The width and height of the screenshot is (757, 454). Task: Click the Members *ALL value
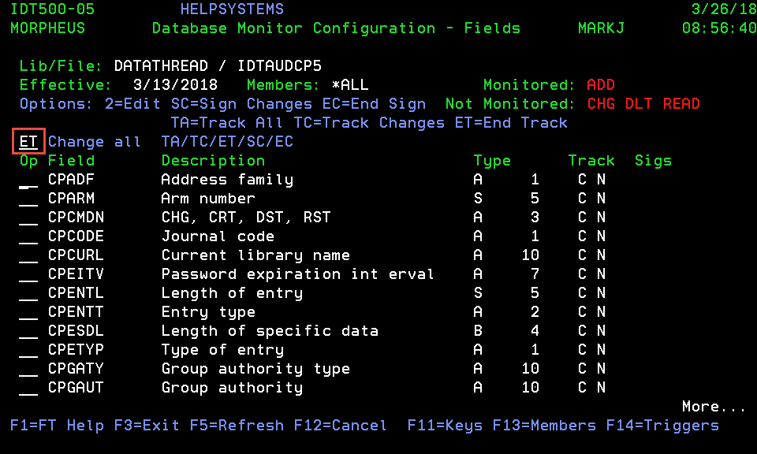point(350,85)
